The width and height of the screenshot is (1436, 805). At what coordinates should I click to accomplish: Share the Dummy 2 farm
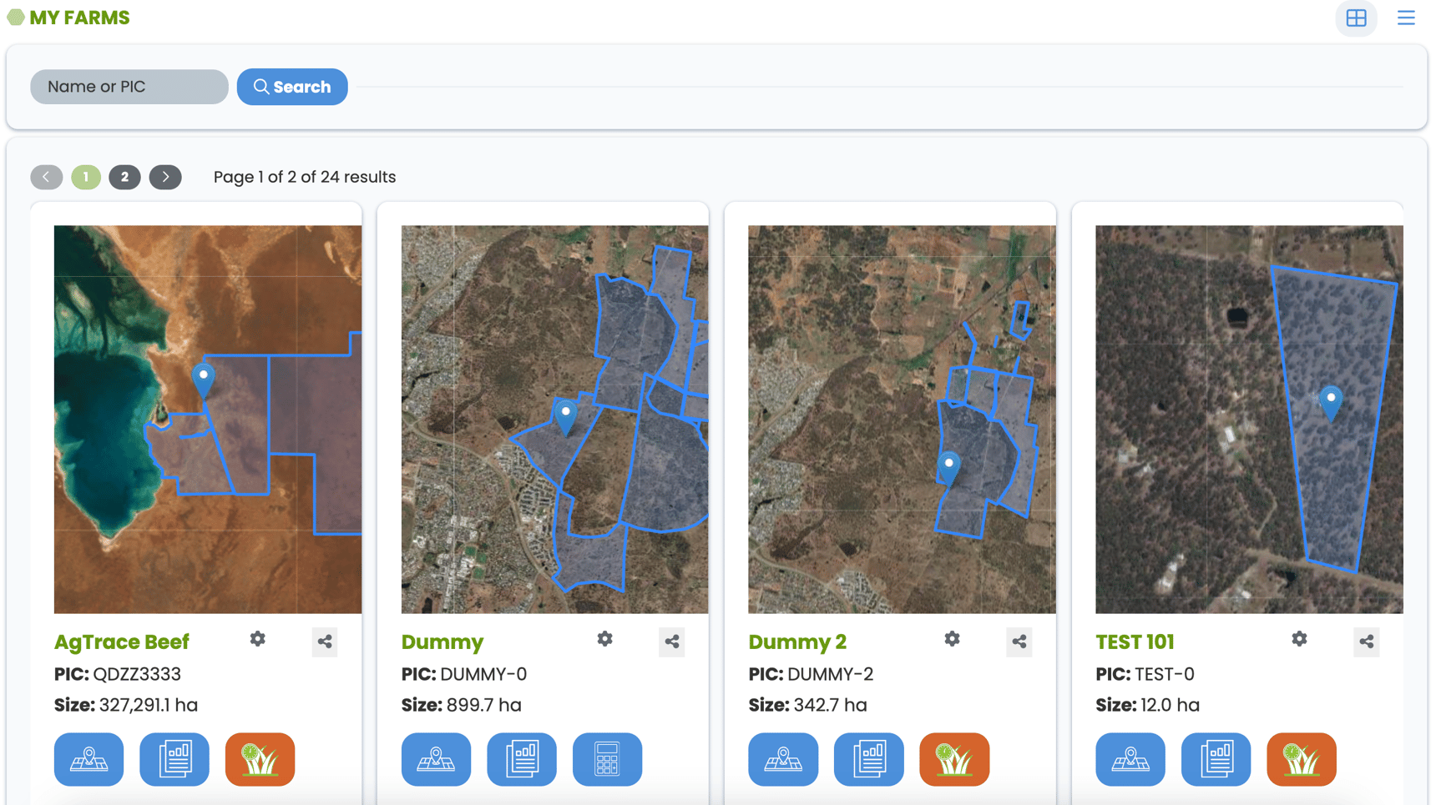coord(1019,641)
